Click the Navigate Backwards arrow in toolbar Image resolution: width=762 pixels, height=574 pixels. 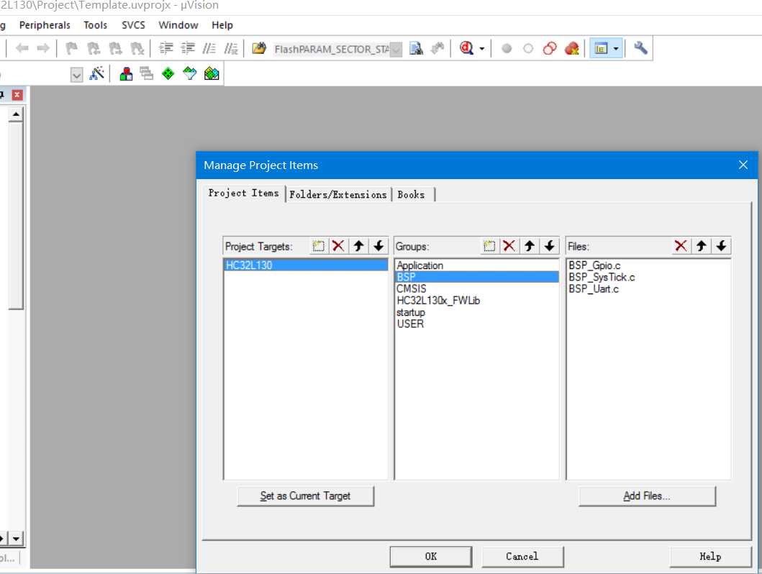(22, 48)
